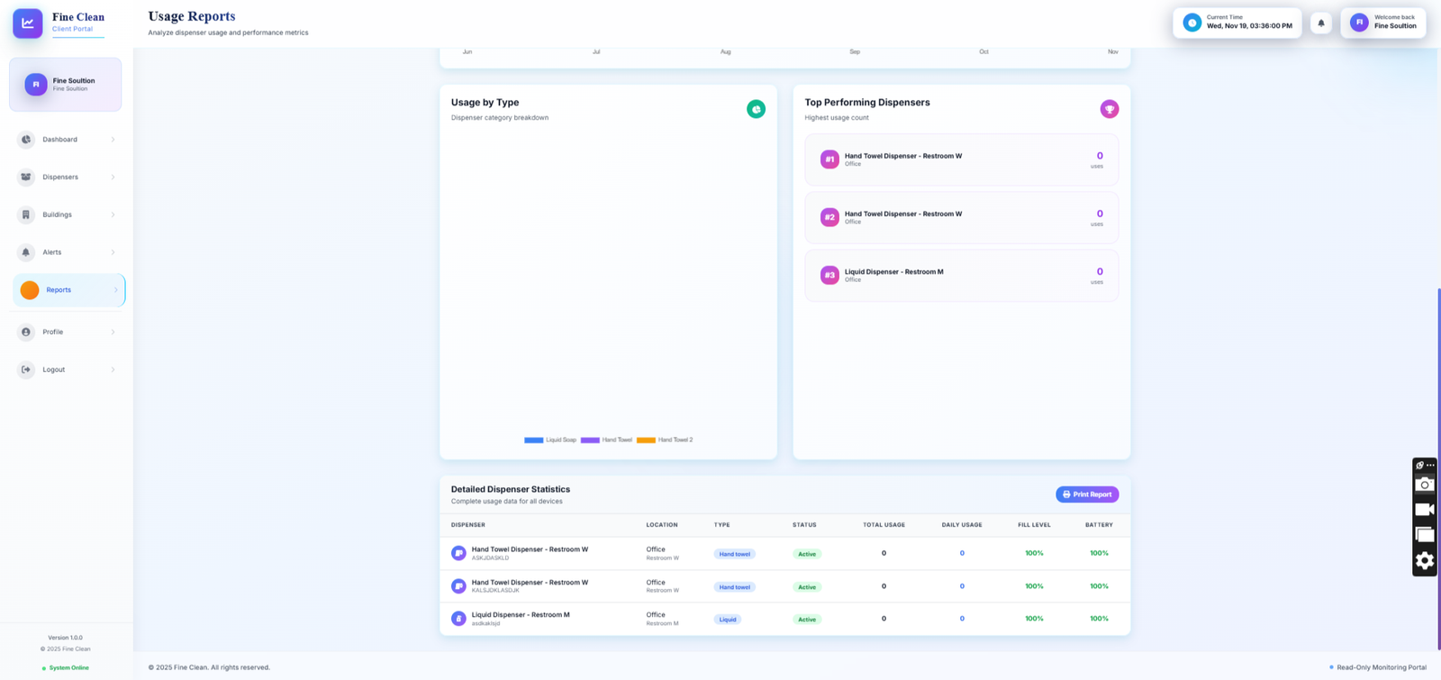The image size is (1441, 680).
Task: Toggle the purple Hand Towel legend series
Action: pos(607,440)
